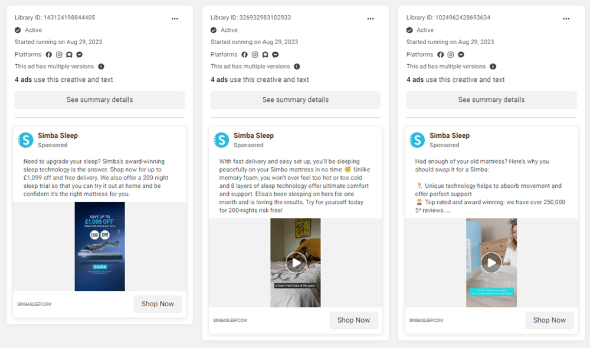Open the £1,099 OFF ad image thumbnail
Image resolution: width=590 pixels, height=348 pixels.
pos(100,246)
